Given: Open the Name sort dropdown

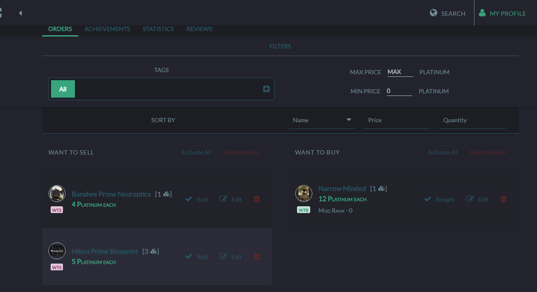Looking at the screenshot, I should (322, 120).
